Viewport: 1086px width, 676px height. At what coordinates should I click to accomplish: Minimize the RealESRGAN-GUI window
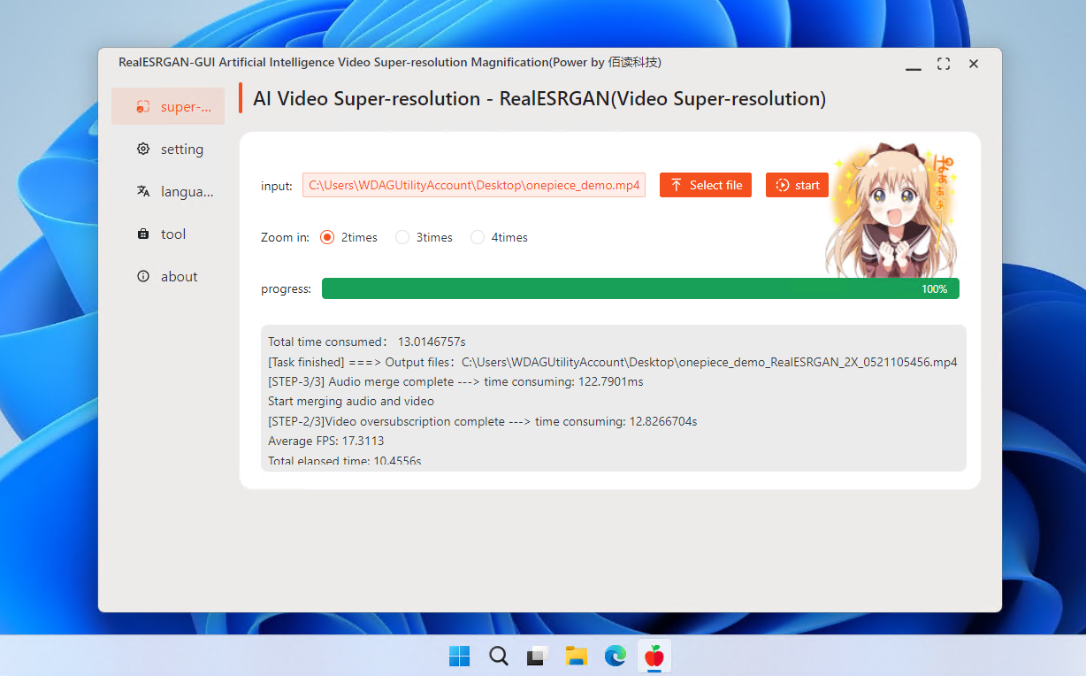[914, 64]
